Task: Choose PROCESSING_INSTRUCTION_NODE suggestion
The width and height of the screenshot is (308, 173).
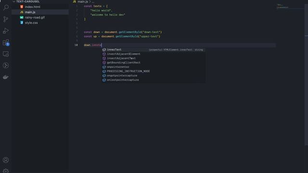Action: point(154,72)
